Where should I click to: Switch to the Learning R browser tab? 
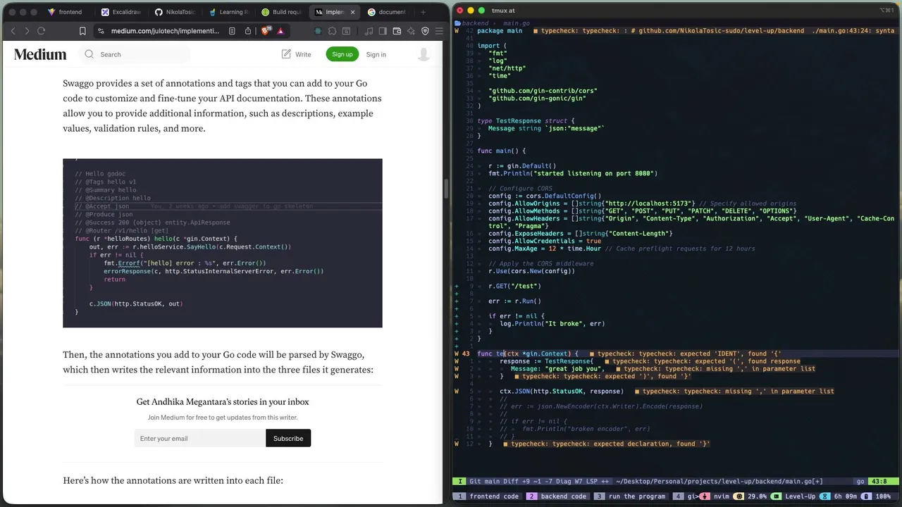(x=228, y=12)
